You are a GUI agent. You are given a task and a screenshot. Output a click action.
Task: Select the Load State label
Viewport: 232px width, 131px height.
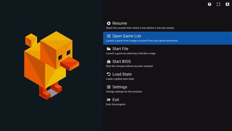tap(122, 74)
